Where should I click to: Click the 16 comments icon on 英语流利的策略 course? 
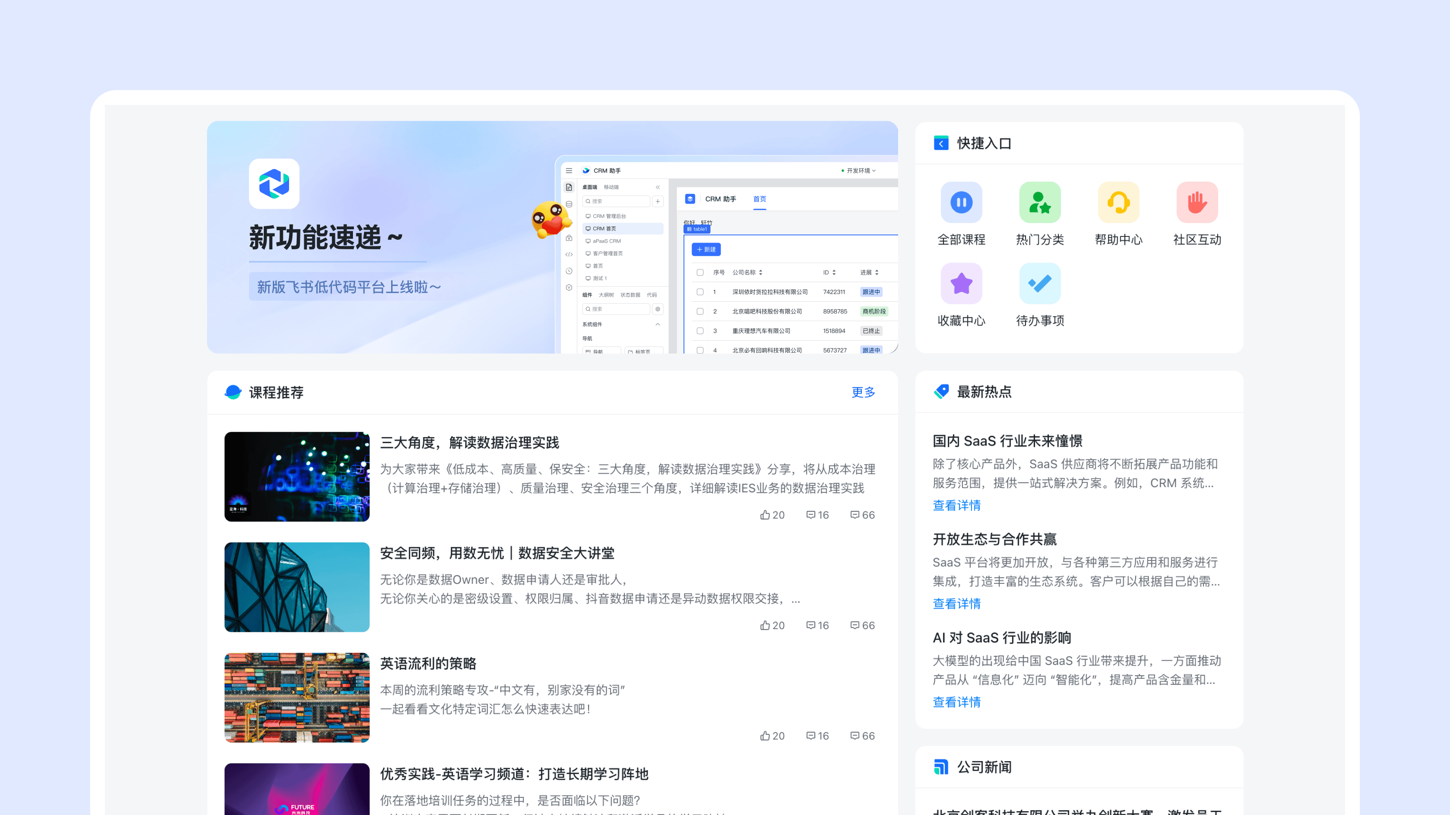[810, 735]
